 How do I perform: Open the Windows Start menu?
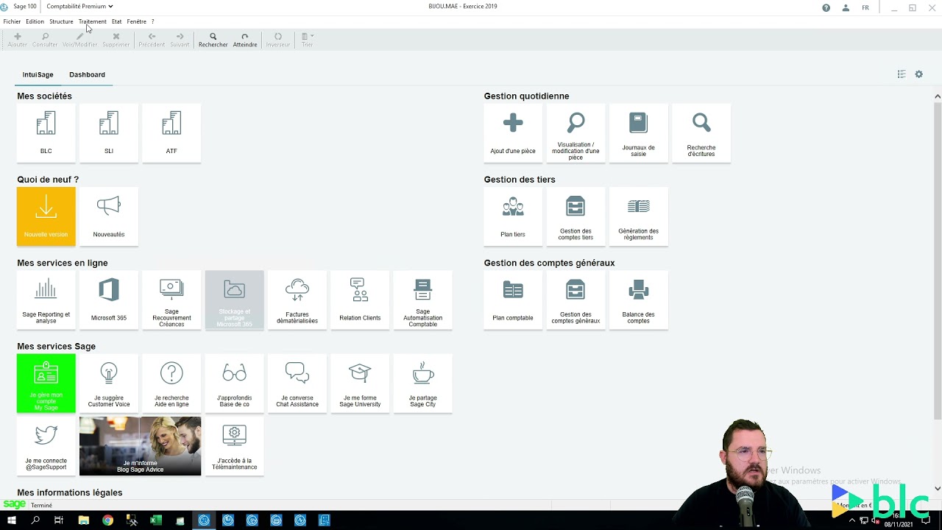12,520
